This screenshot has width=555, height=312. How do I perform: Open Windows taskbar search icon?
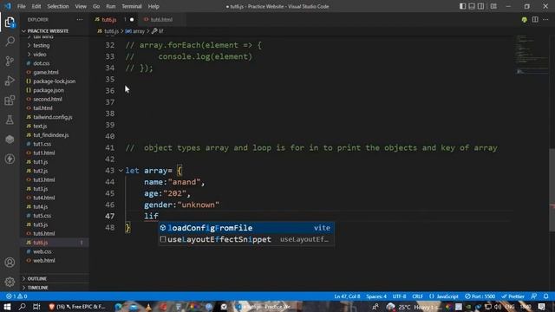click(x=22, y=306)
